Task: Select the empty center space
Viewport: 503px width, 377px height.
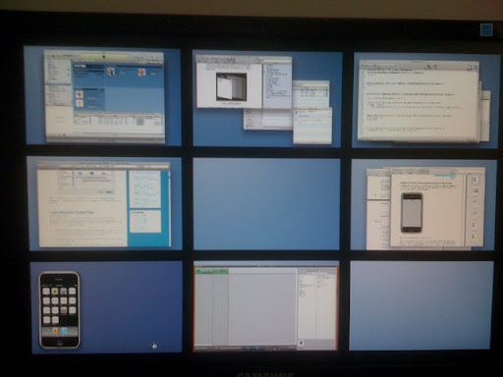Action: [266, 204]
